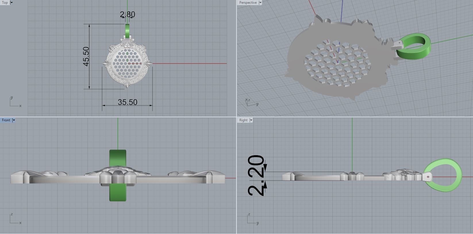Activate the Right viewport title label
The image size is (473, 234).
click(243, 120)
